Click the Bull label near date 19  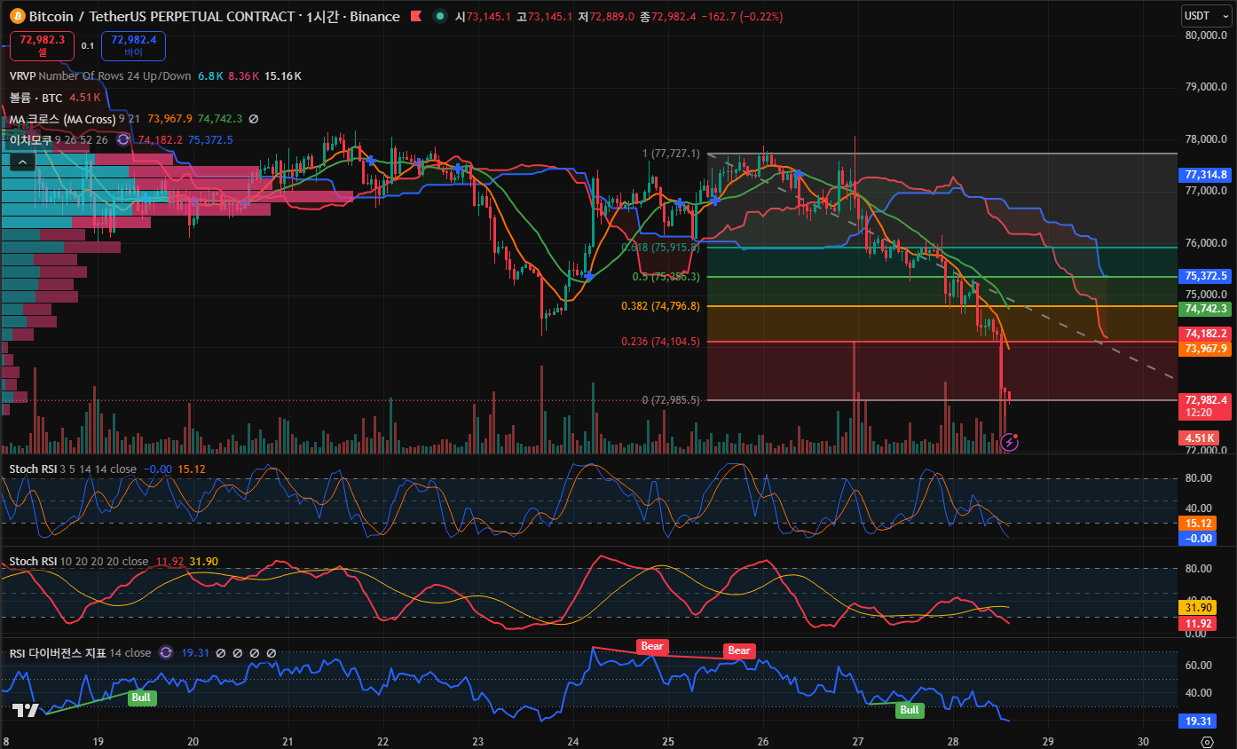click(x=142, y=698)
